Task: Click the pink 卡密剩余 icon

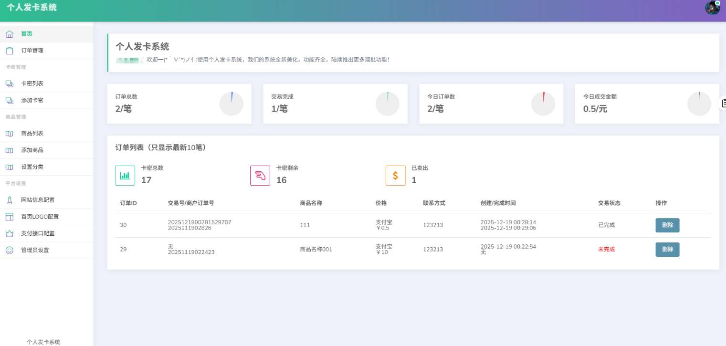Action: click(260, 176)
